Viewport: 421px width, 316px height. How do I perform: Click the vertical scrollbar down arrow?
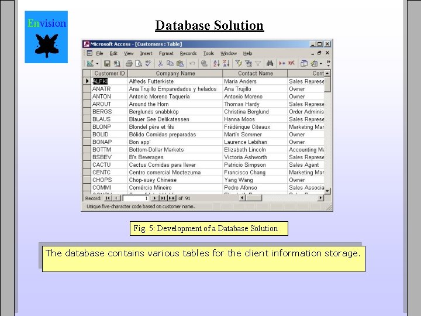coord(327,191)
